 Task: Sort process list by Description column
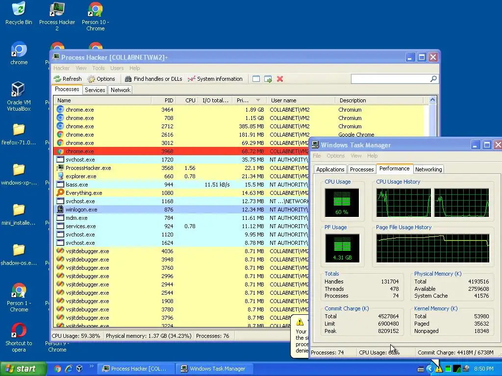[x=379, y=100]
